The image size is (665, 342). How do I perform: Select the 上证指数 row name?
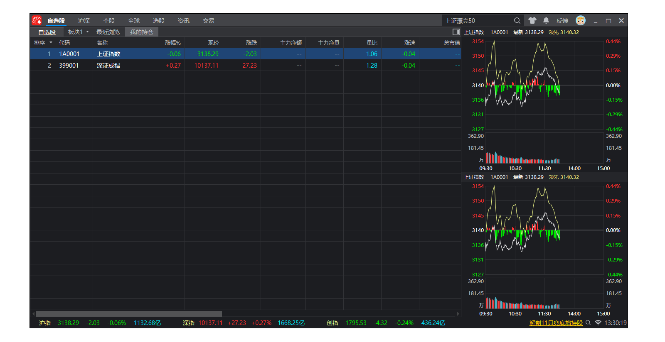108,54
